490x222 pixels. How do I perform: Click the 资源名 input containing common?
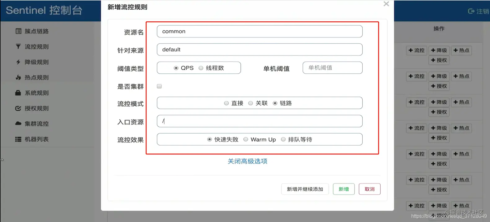[x=260, y=31]
